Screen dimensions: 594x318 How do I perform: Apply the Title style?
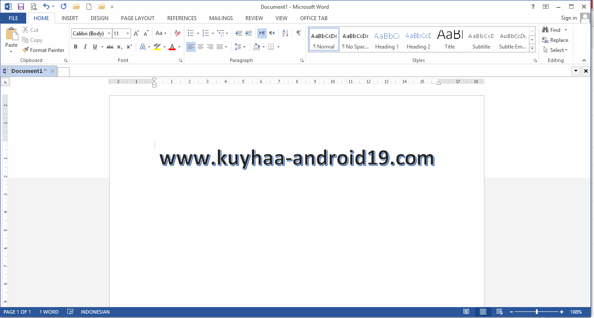tap(450, 40)
